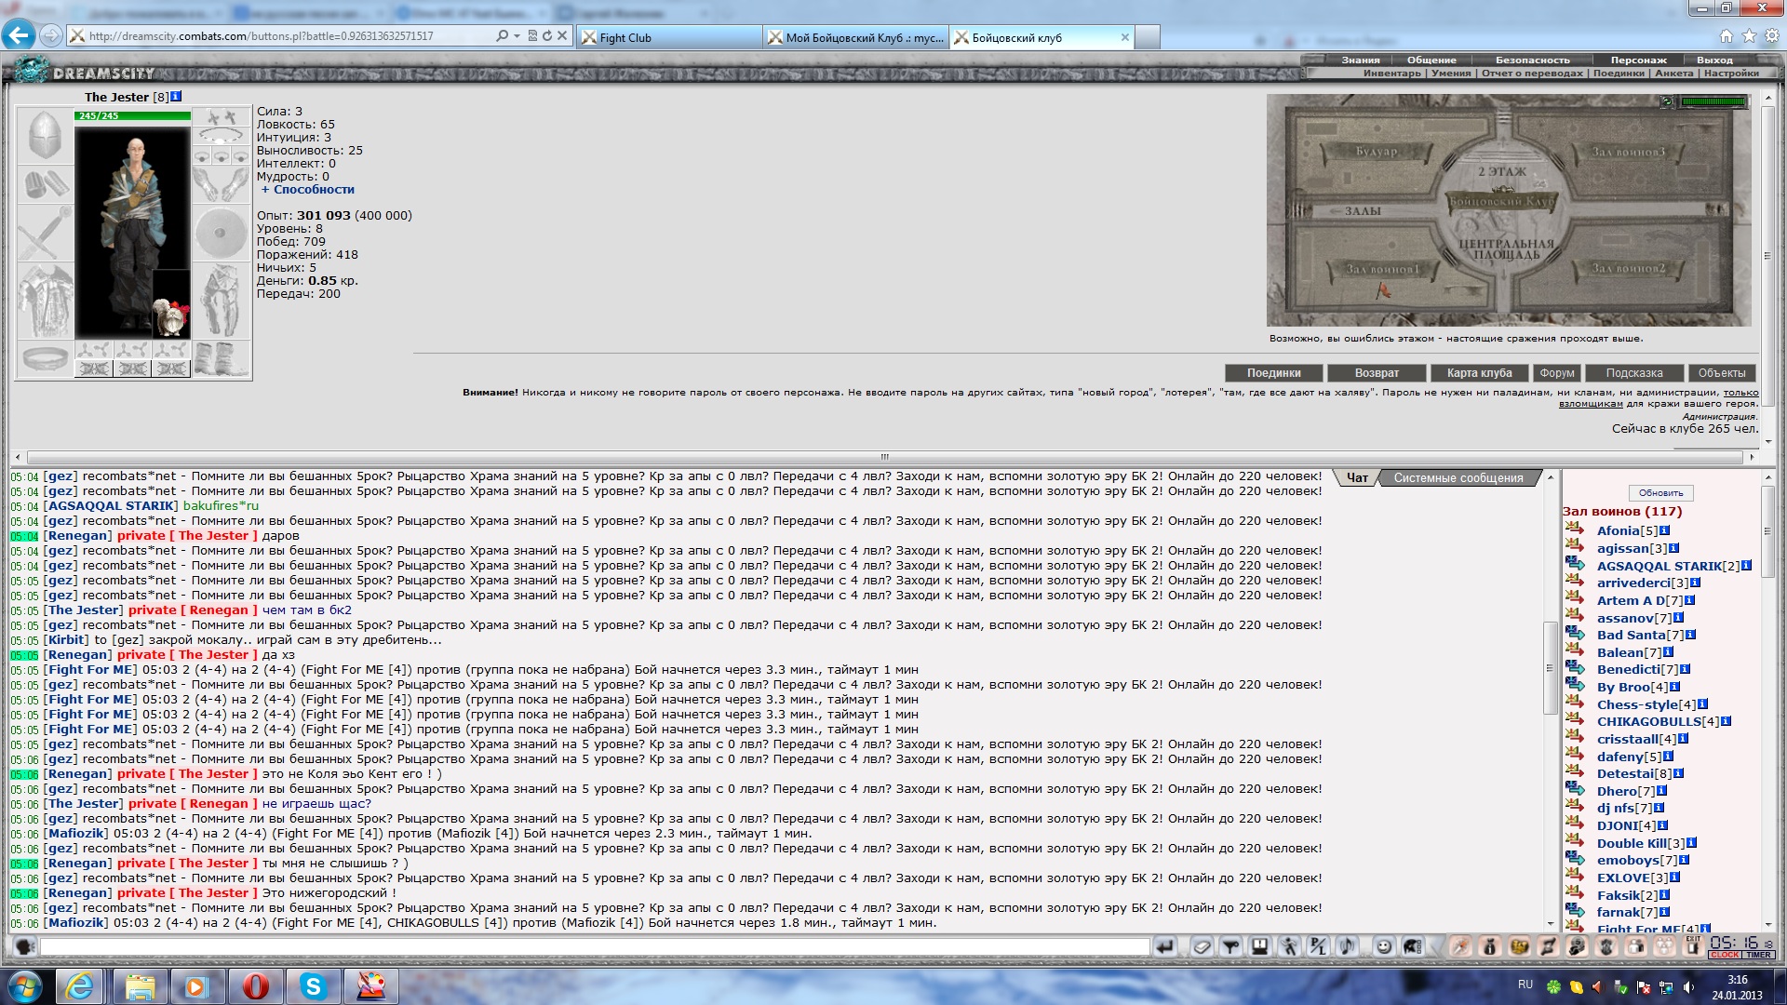Switch to the Fight Club browser tab
1787x1005 pixels.
pyautogui.click(x=669, y=37)
